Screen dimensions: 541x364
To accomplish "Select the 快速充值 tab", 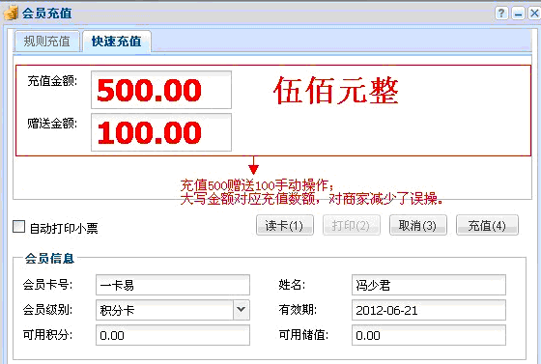I will point(116,42).
